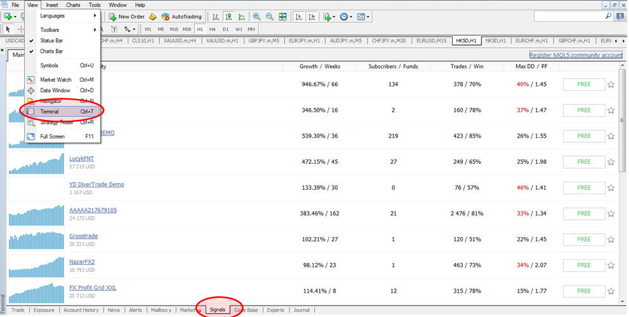629x317 pixels.
Task: Star the signal with 946.67% growth
Action: point(611,84)
